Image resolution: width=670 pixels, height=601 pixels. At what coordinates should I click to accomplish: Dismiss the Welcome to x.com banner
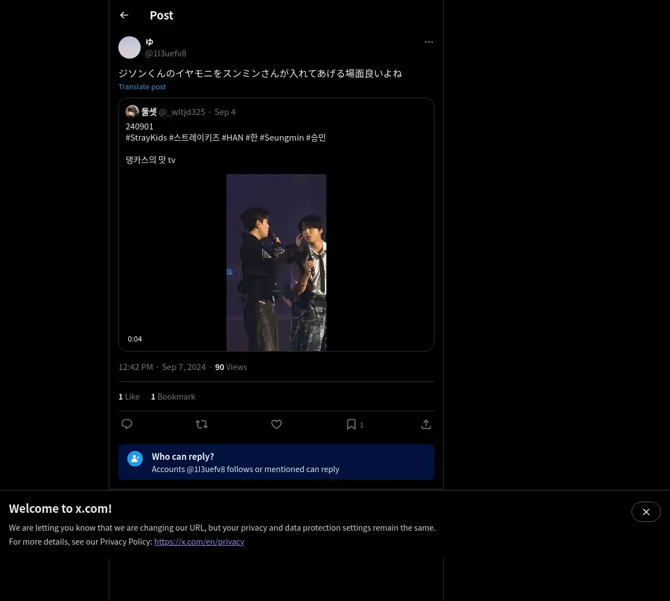(646, 512)
